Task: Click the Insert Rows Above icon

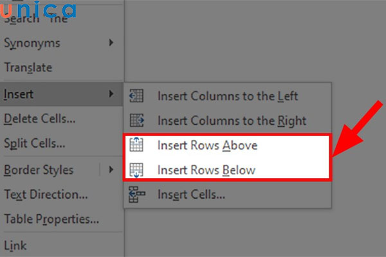Action: pyautogui.click(x=136, y=145)
